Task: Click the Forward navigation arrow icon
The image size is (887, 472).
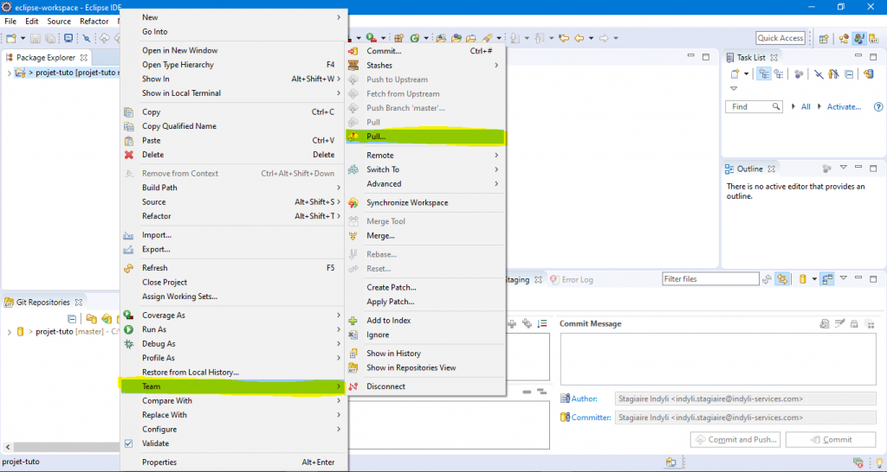Action: [x=604, y=38]
